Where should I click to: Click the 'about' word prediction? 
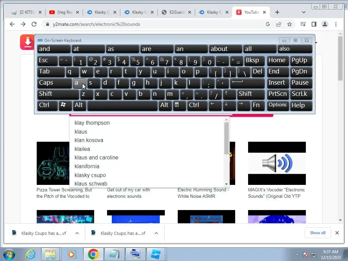[225, 49]
